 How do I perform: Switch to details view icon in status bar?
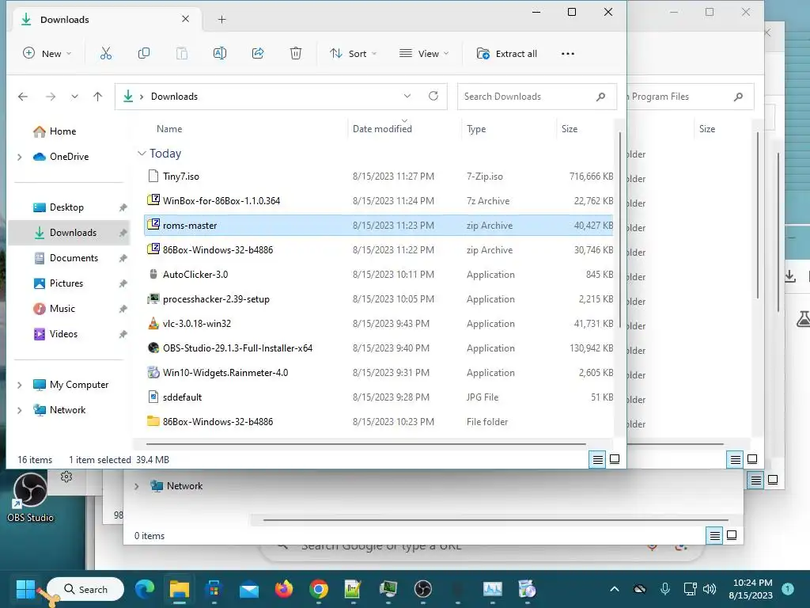(598, 459)
